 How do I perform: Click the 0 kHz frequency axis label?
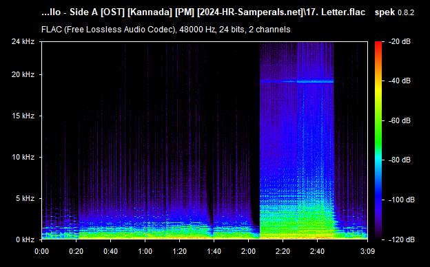pos(25,239)
